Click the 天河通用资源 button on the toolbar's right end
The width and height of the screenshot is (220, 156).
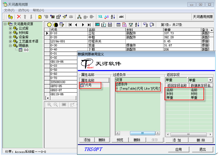click(203, 17)
